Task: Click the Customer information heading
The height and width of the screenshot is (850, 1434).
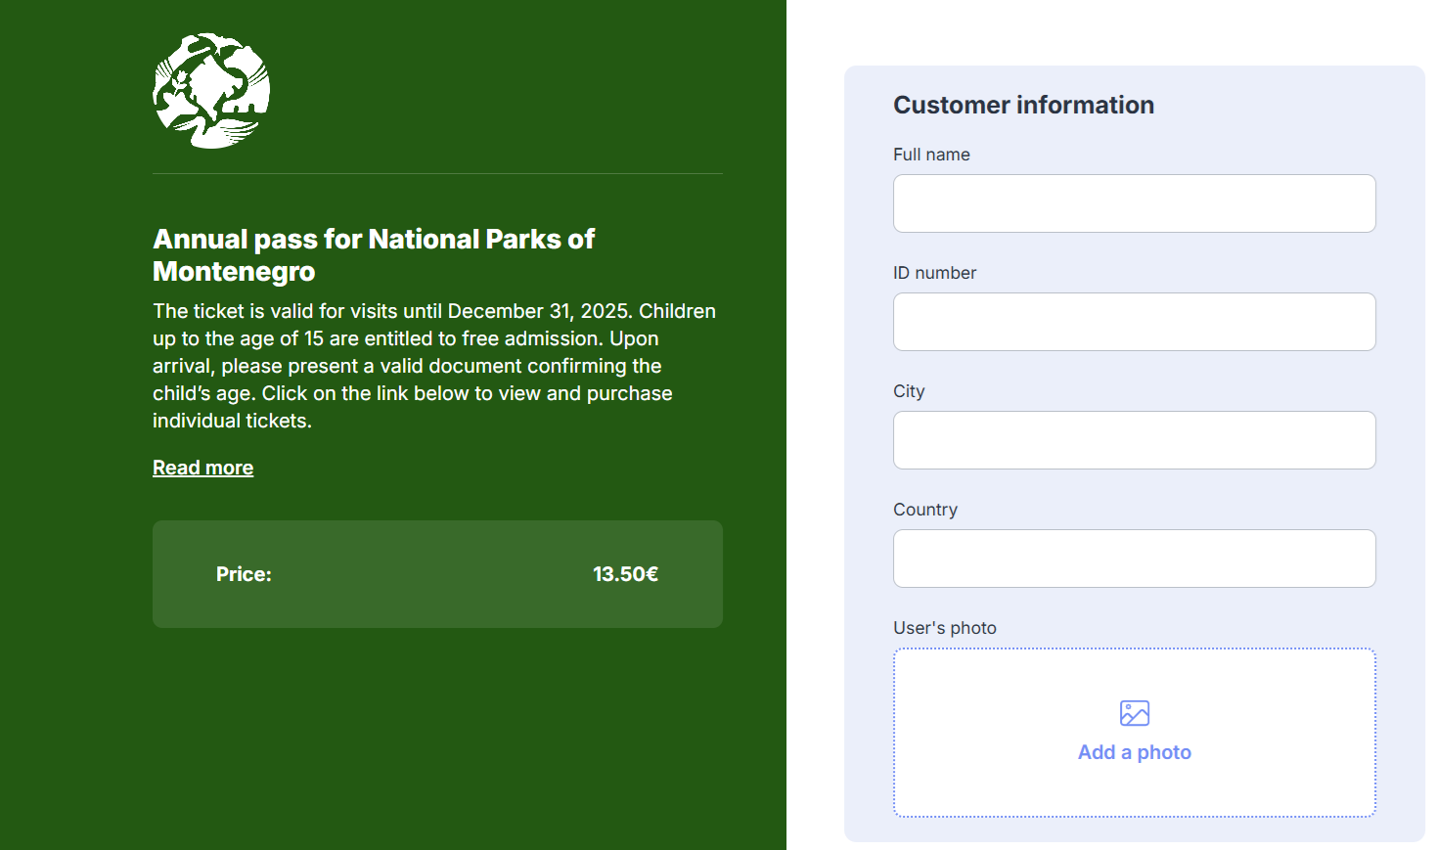Action: pyautogui.click(x=1023, y=105)
